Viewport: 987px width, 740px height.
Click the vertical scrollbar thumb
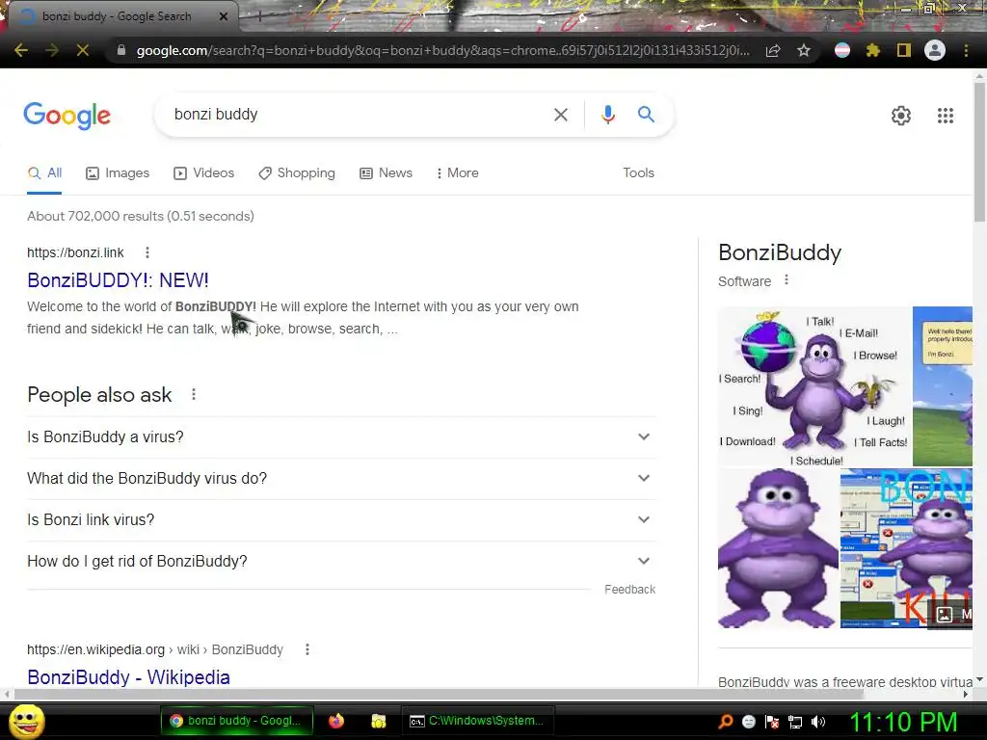pos(979,151)
